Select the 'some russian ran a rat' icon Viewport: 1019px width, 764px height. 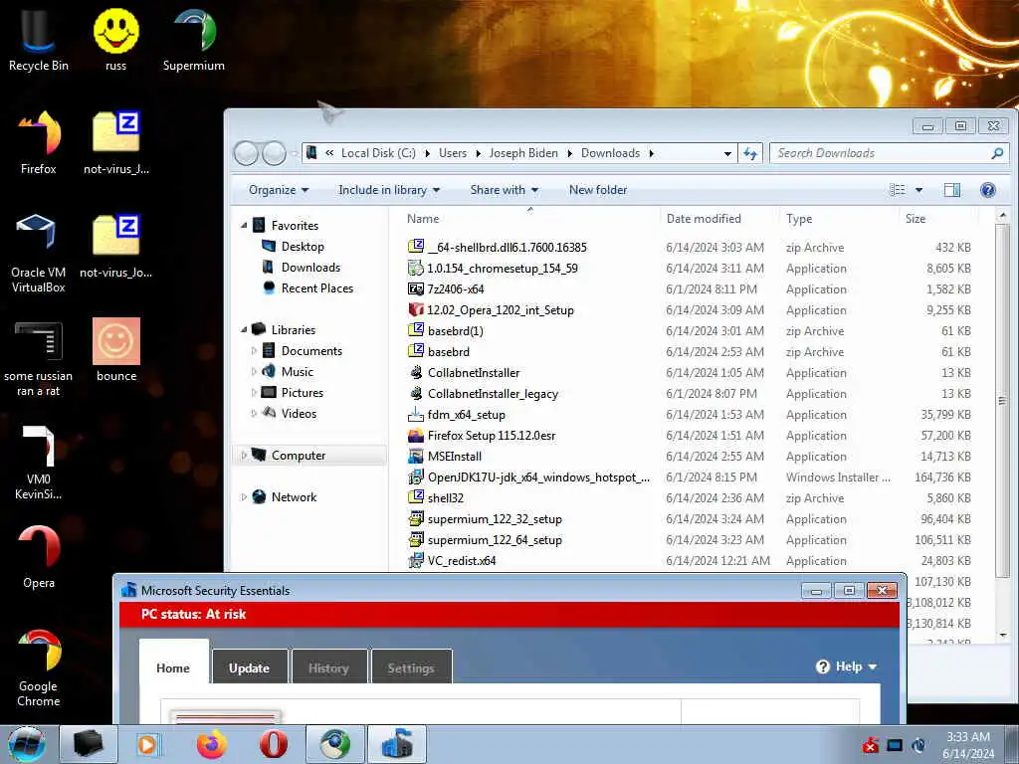pyautogui.click(x=38, y=358)
